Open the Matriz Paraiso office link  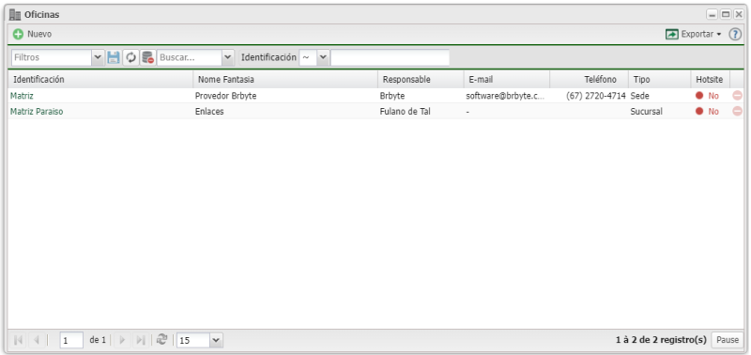tap(37, 112)
